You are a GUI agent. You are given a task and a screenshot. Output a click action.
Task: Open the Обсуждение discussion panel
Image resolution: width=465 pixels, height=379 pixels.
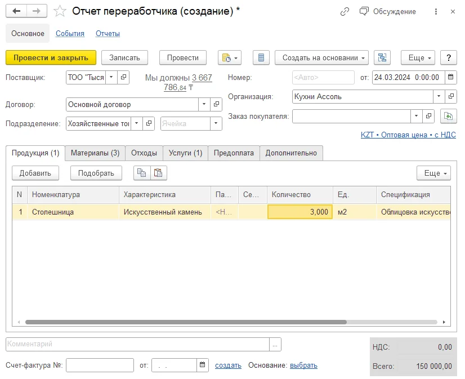(388, 12)
